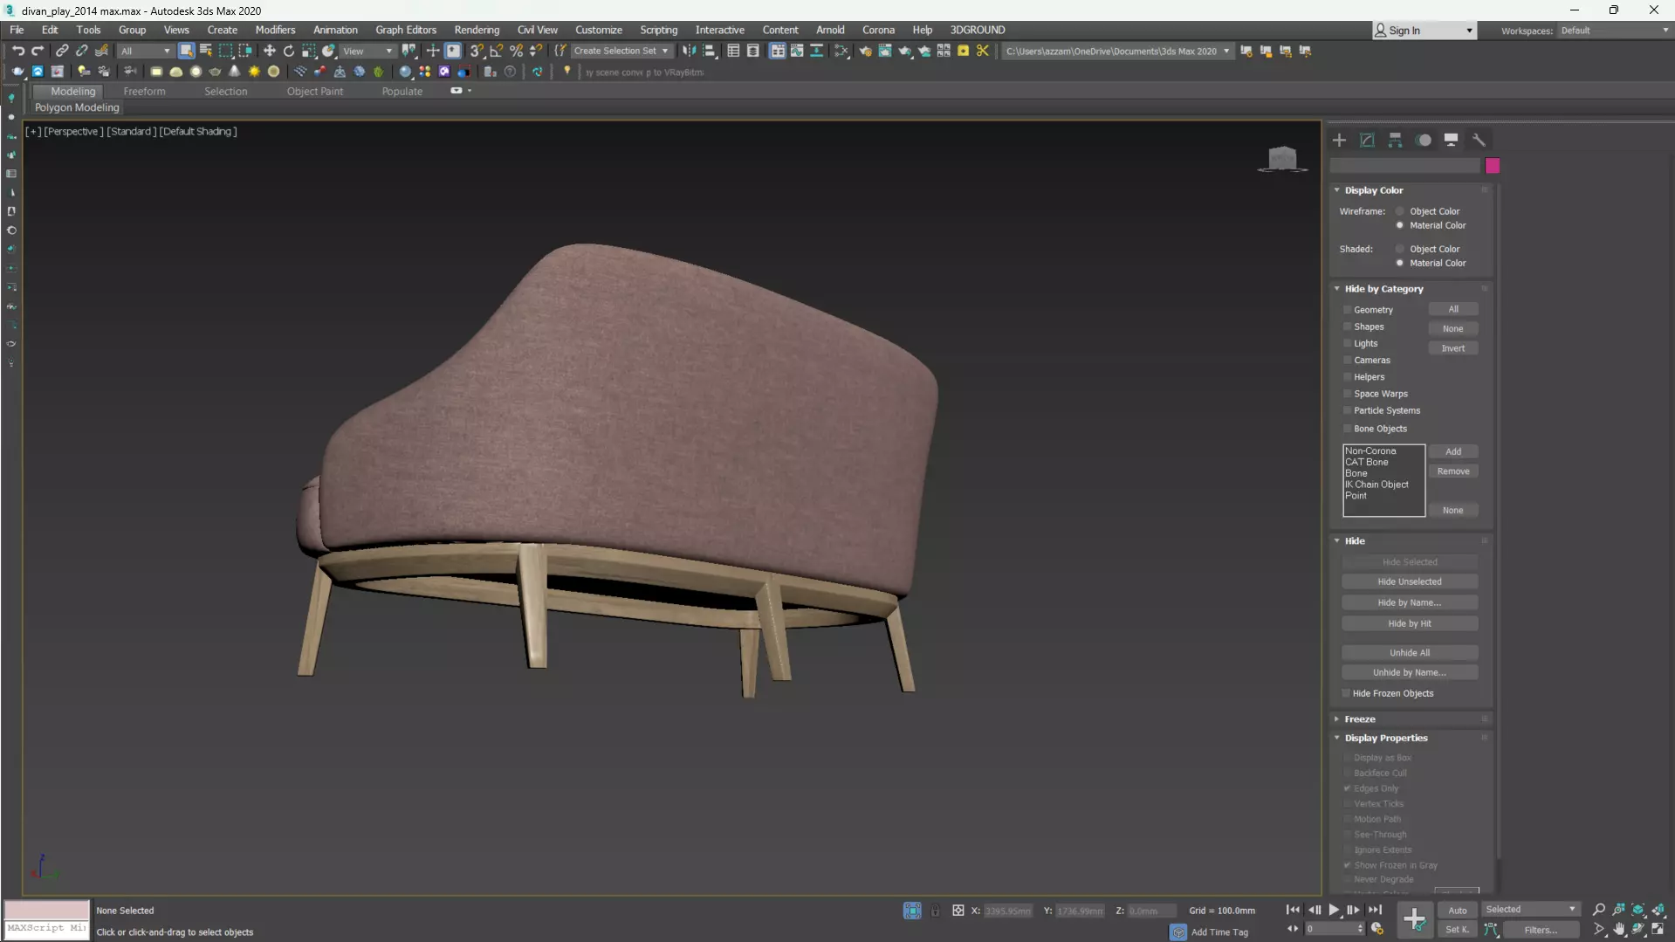This screenshot has height=942, width=1675.
Task: Click the Mirror tool icon
Action: click(690, 51)
